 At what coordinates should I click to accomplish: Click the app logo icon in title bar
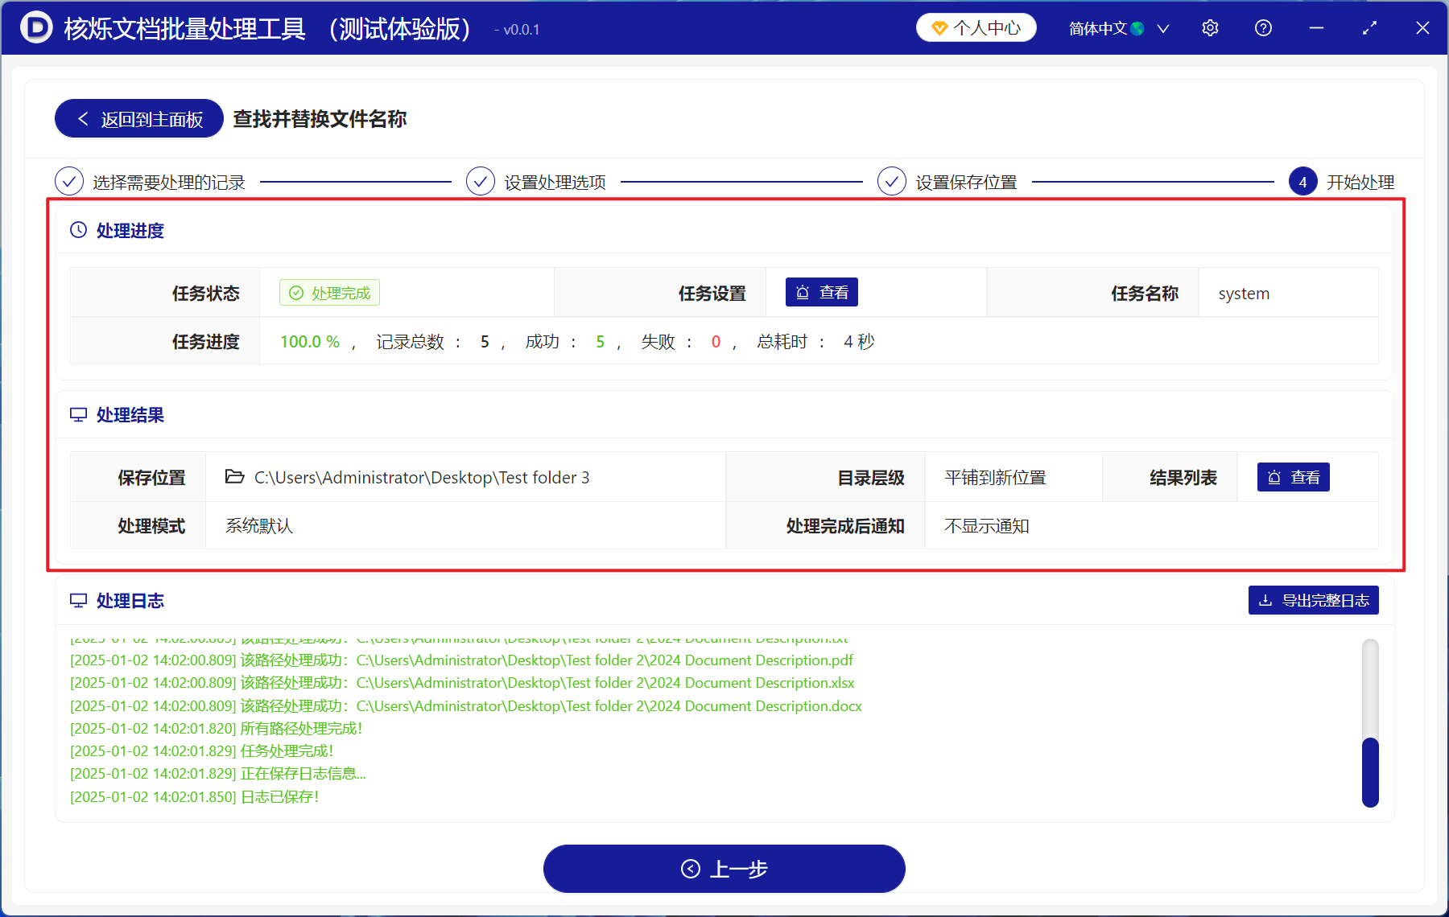(x=35, y=27)
